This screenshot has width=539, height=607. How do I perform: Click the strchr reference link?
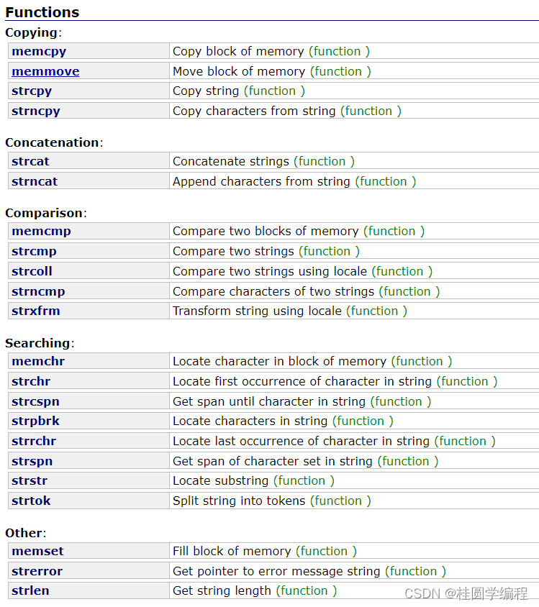point(30,381)
